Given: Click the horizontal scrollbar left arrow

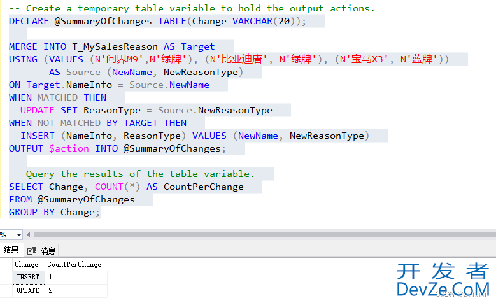Looking at the screenshot, I should 29,235.
